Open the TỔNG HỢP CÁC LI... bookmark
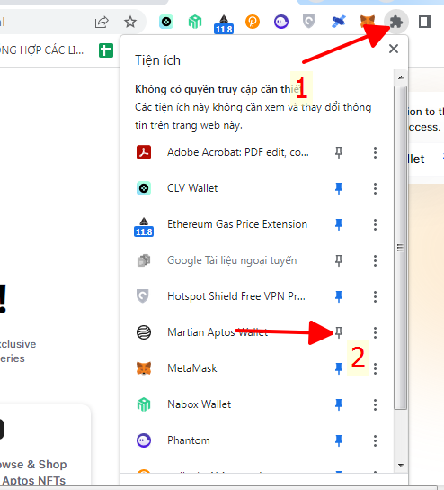Image resolution: width=444 pixels, height=490 pixels. [41, 50]
